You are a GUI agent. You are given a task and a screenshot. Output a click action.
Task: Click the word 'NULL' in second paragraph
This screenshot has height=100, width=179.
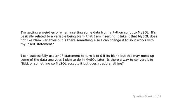pos(25,64)
